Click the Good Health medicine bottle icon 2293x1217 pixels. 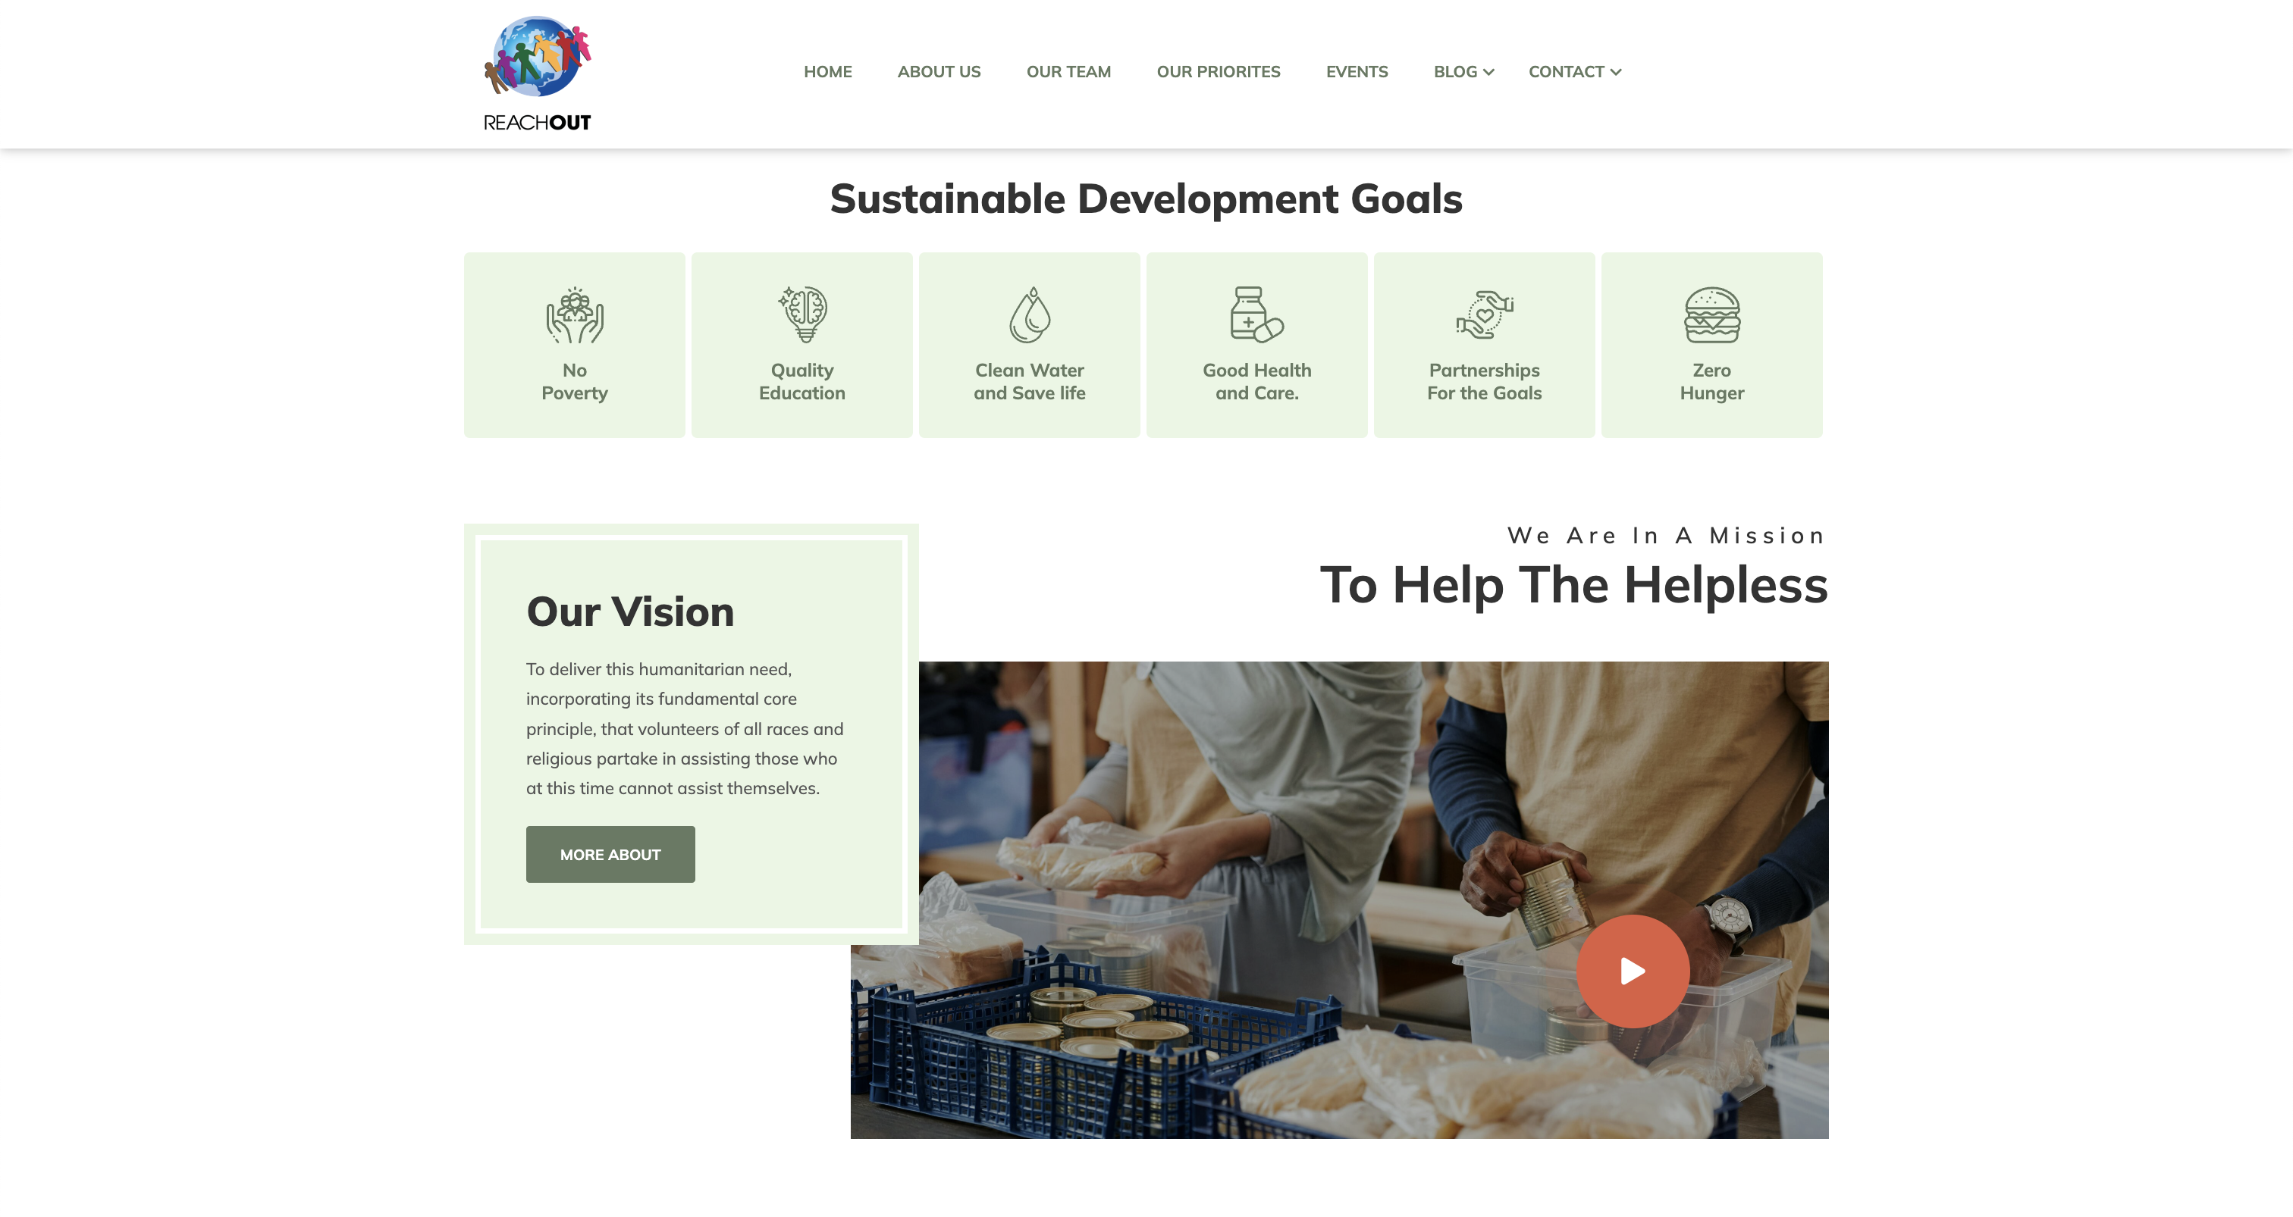coord(1257,315)
